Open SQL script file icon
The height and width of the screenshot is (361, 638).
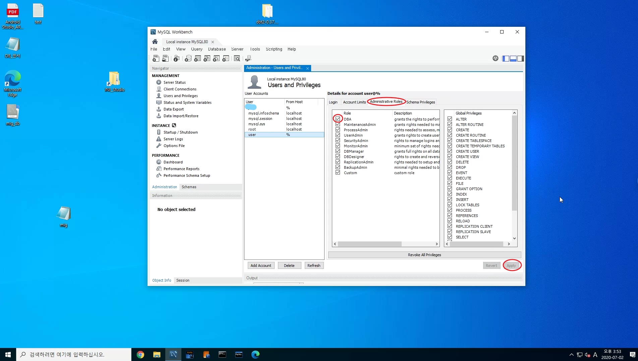pos(165,58)
